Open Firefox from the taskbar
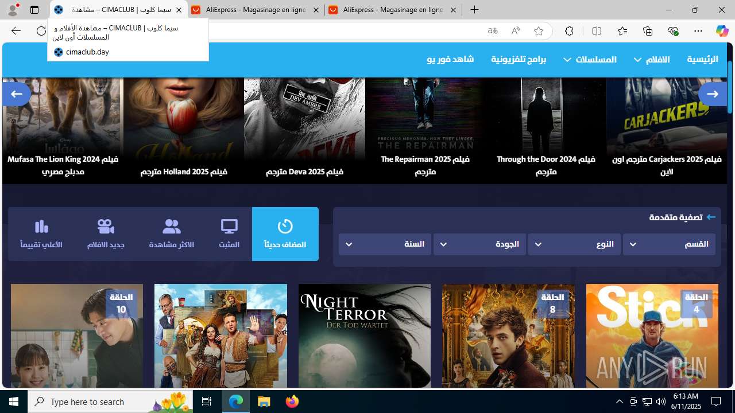This screenshot has width=735, height=413. coord(292,402)
